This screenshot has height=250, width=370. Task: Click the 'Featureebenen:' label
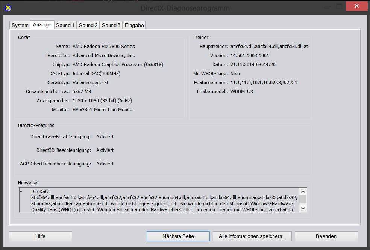point(211,83)
